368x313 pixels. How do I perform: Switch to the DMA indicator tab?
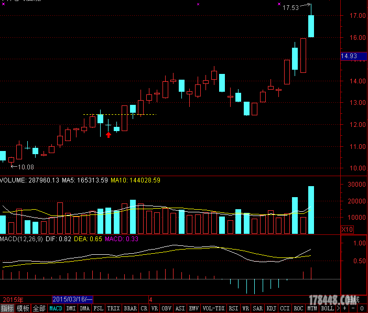(85, 308)
